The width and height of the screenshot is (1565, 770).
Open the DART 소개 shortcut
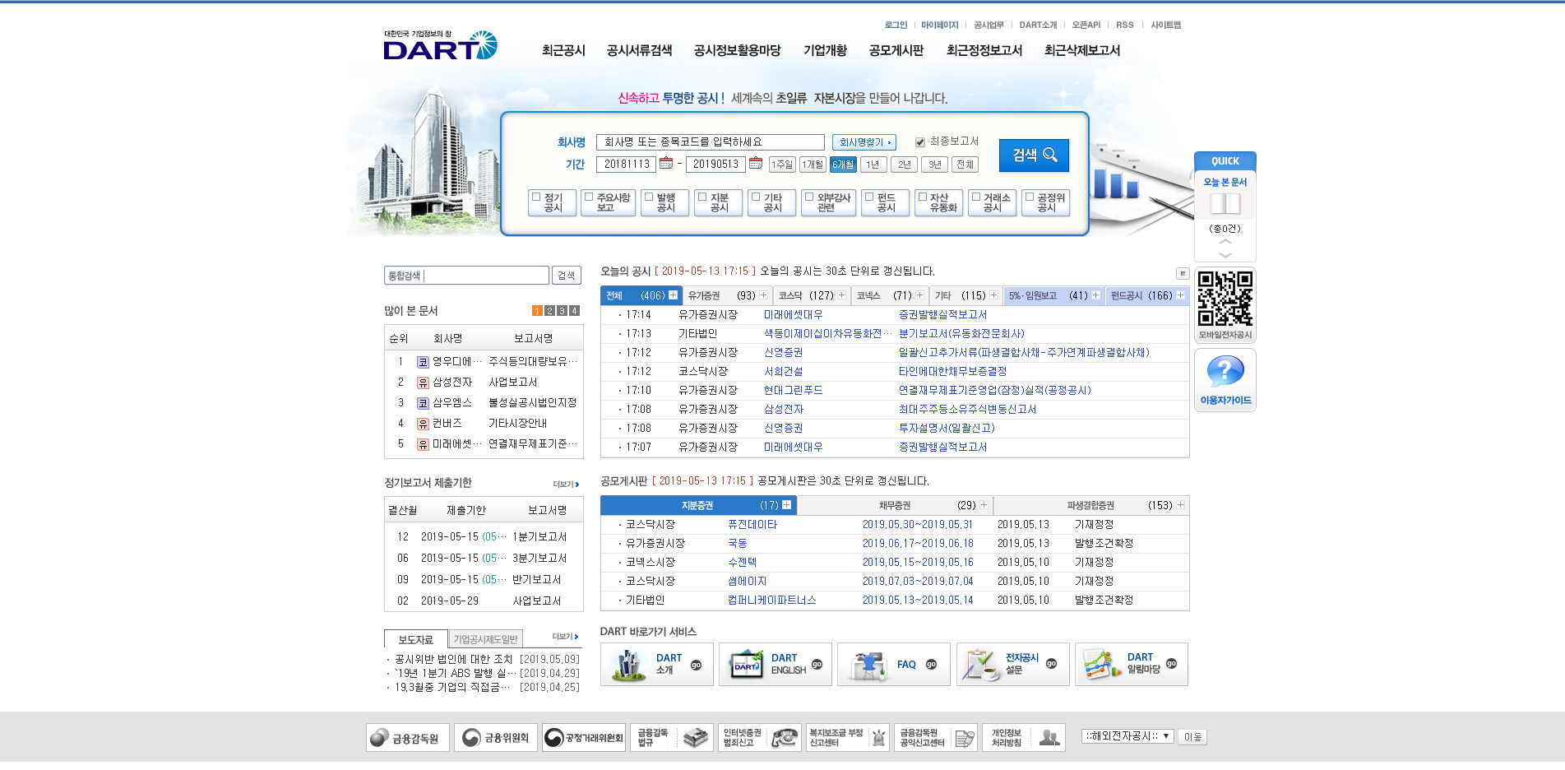[656, 664]
